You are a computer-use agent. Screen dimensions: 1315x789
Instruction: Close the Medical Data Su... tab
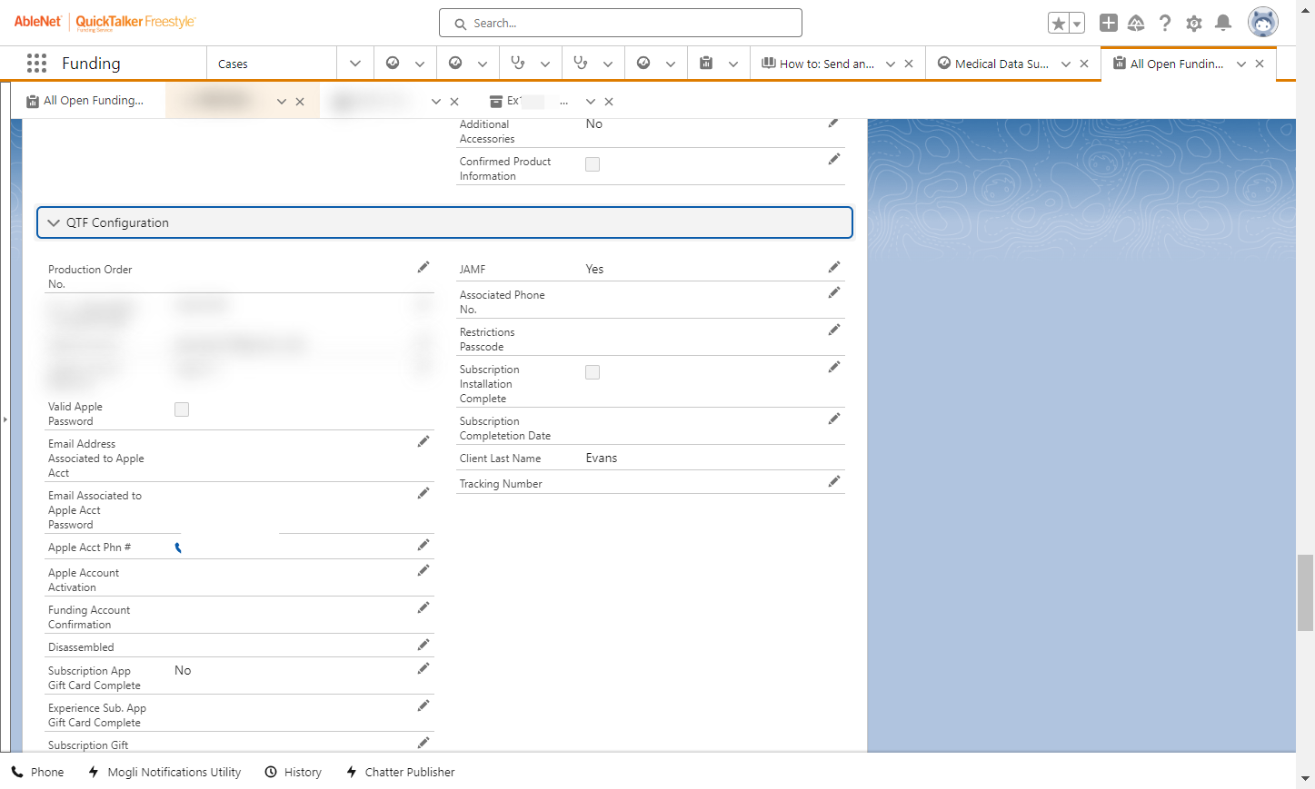point(1084,64)
